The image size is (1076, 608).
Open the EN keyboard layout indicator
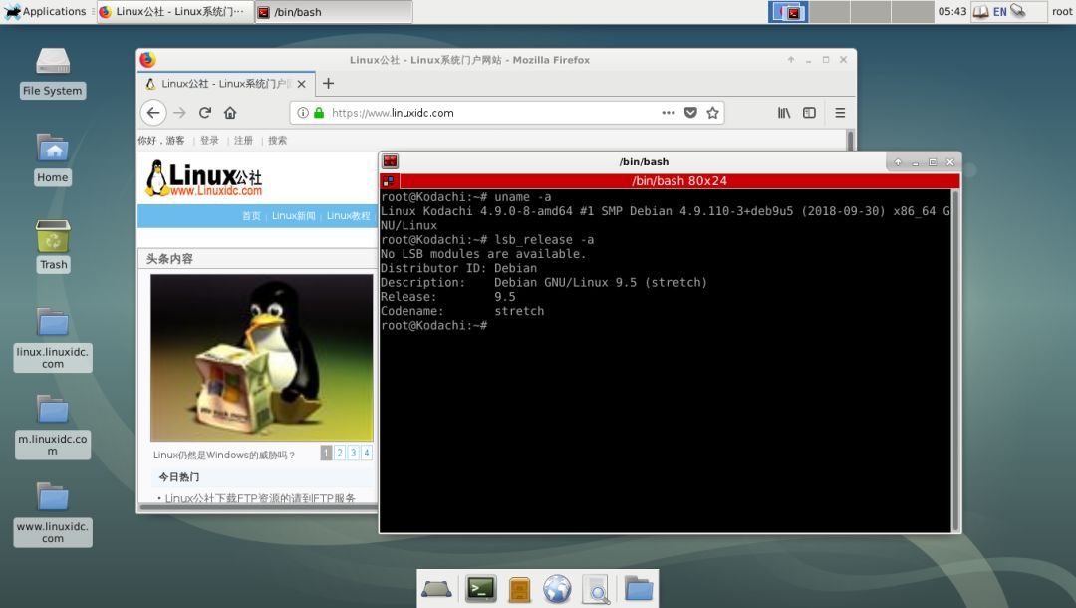(1000, 12)
